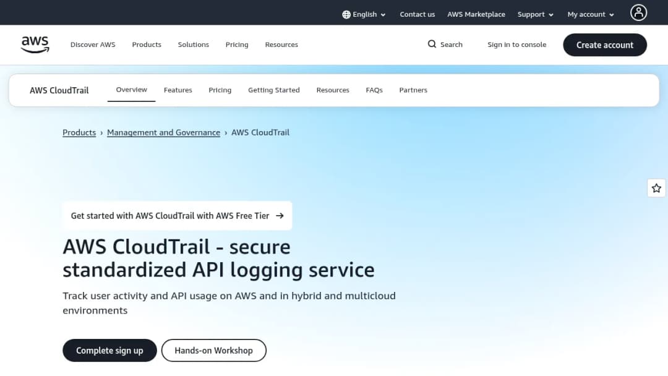This screenshot has width=668, height=376.
Task: Expand the My account menu
Action: click(591, 14)
